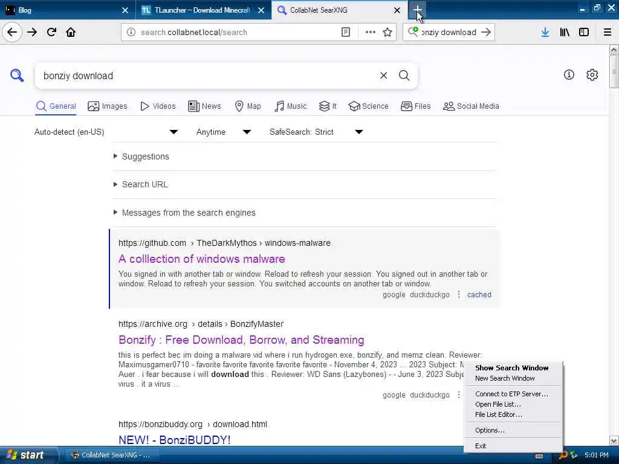This screenshot has width=619, height=464.
Task: Submit the toolbar search with its arrow
Action: [486, 32]
